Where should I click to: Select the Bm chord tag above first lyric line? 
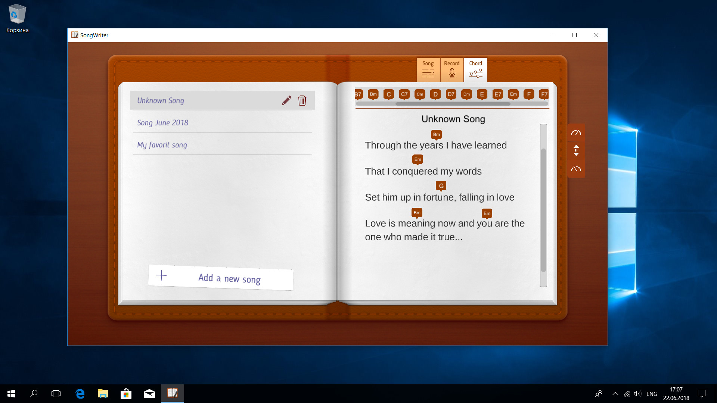pyautogui.click(x=436, y=135)
